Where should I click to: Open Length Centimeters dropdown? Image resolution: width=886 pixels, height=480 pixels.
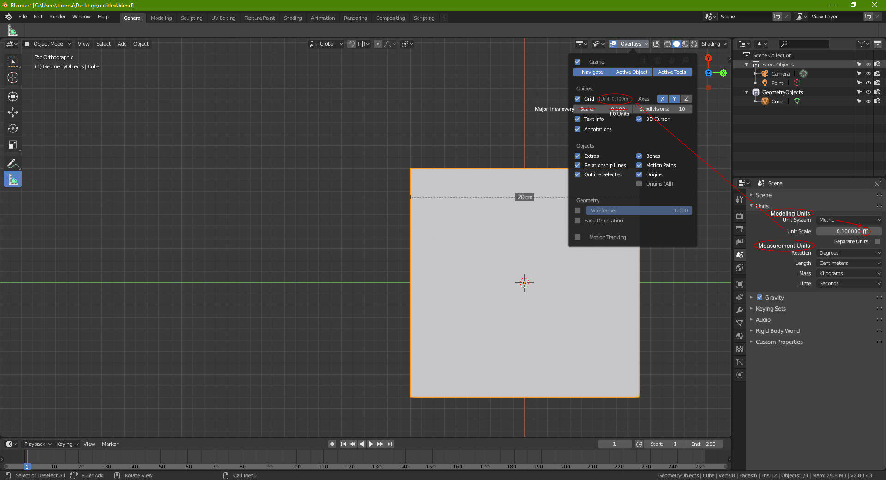[x=850, y=263]
